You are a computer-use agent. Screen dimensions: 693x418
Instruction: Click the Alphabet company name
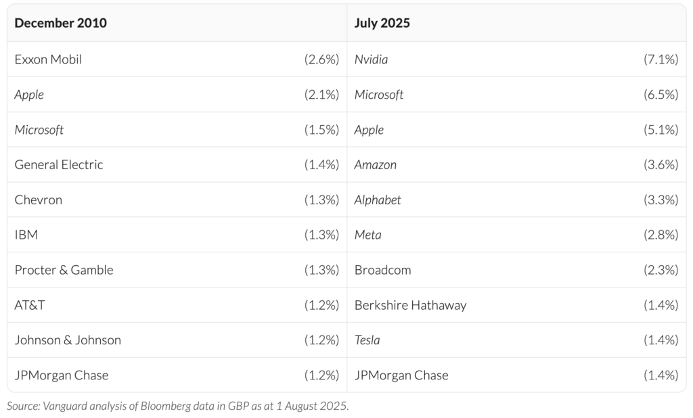[x=378, y=200]
